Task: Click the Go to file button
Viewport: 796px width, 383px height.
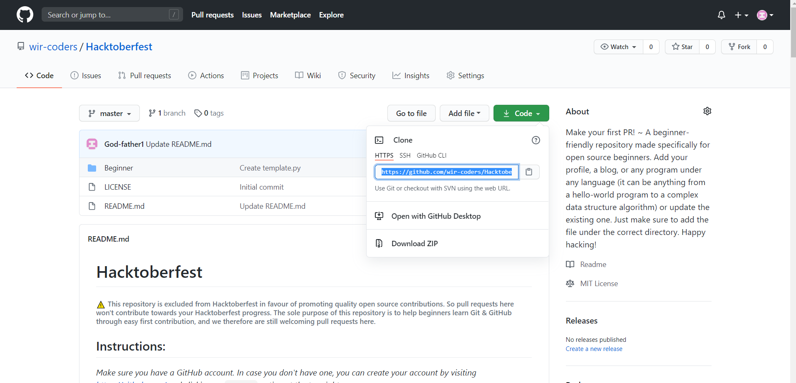Action: pos(411,113)
